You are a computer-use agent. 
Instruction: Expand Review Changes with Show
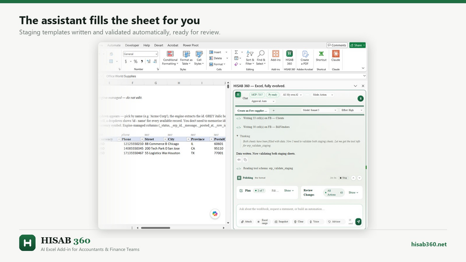point(353,193)
